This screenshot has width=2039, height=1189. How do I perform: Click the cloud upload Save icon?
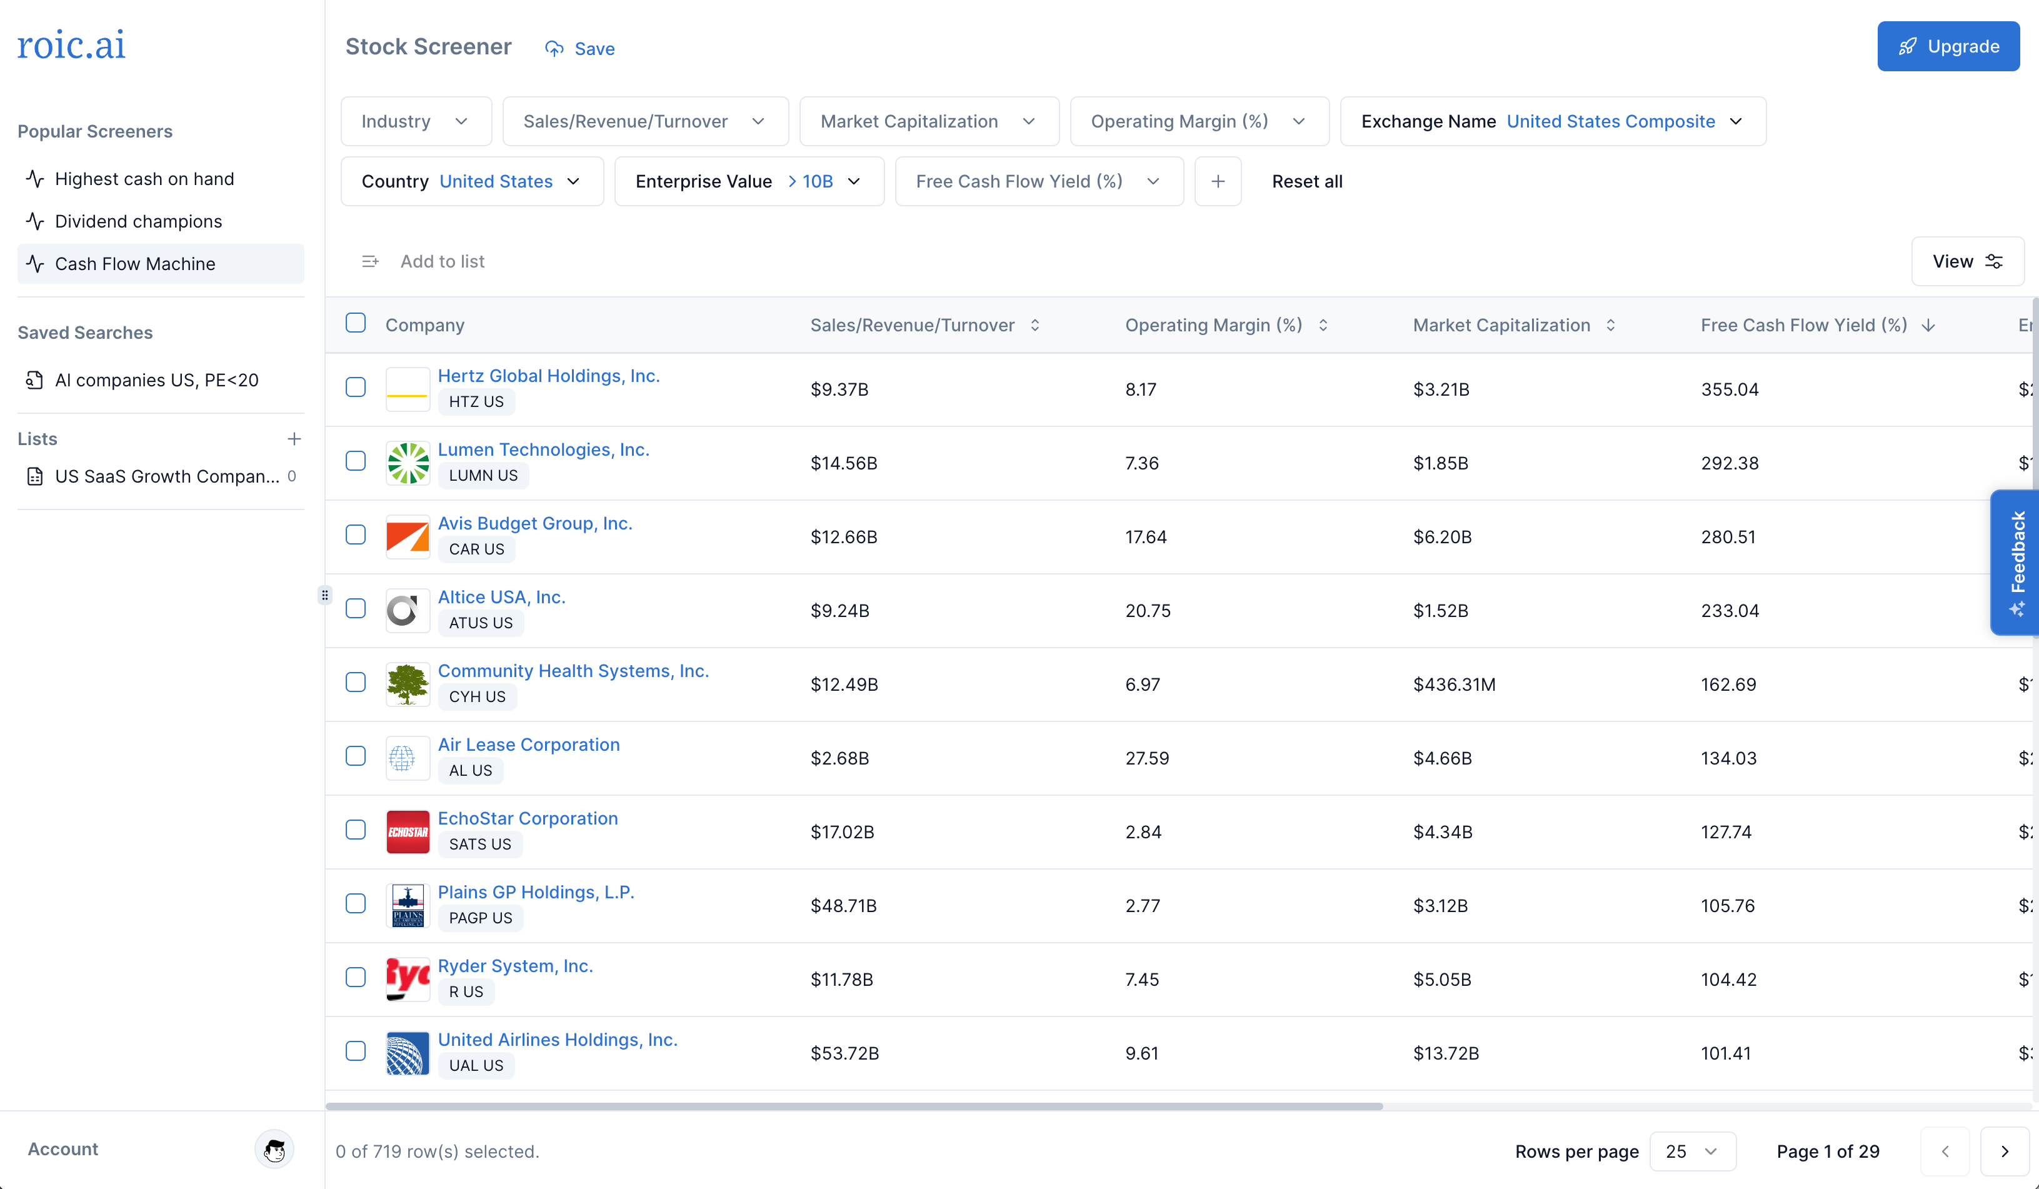point(554,49)
